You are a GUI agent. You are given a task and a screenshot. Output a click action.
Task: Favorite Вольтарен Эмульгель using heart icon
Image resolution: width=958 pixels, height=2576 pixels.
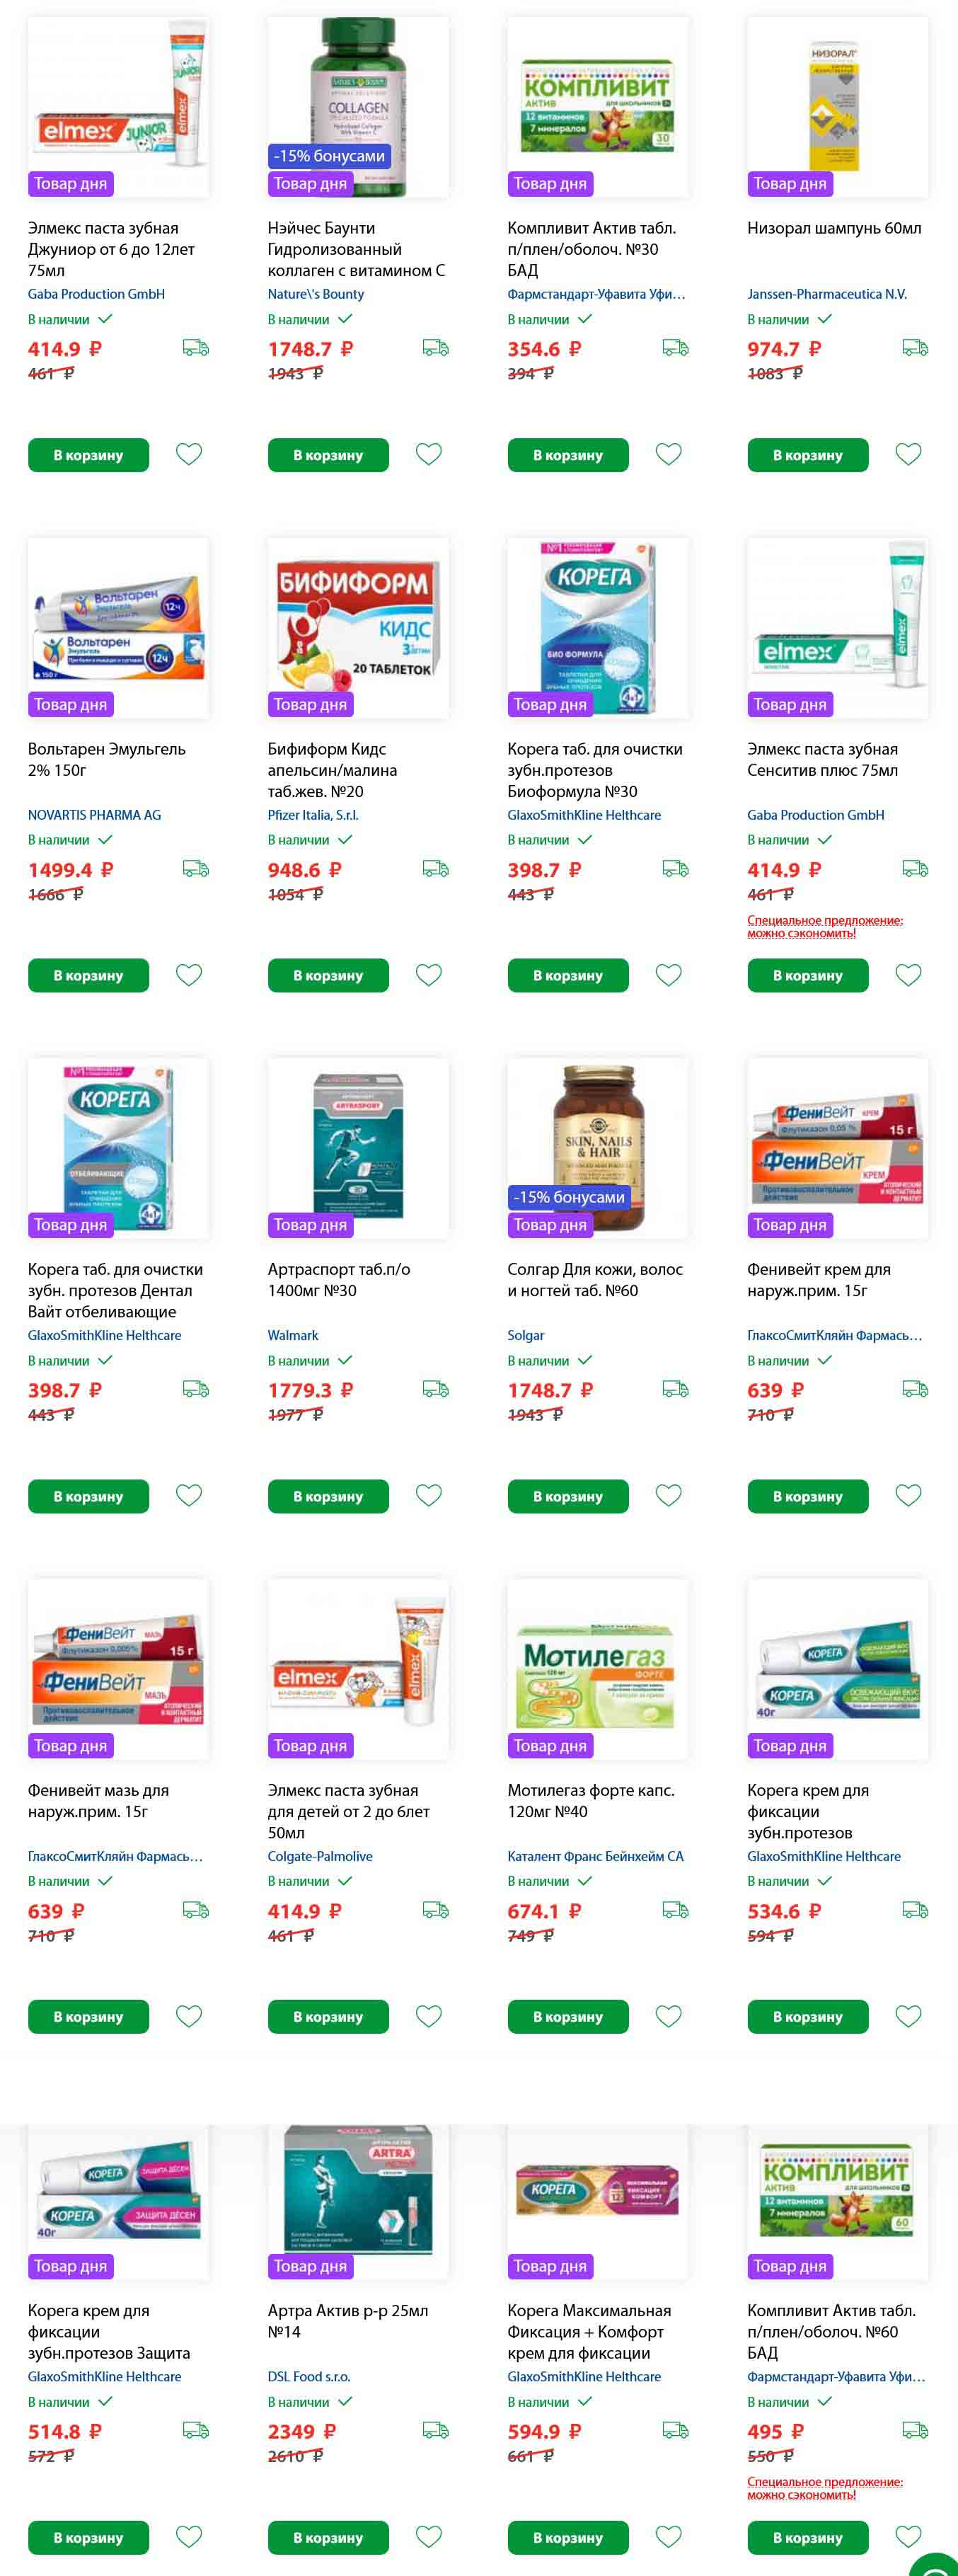(x=189, y=974)
